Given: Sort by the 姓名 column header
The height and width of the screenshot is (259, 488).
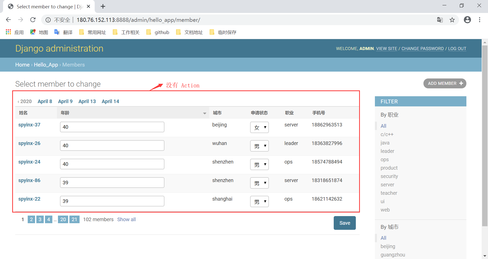Looking at the screenshot, I should pyautogui.click(x=23, y=113).
